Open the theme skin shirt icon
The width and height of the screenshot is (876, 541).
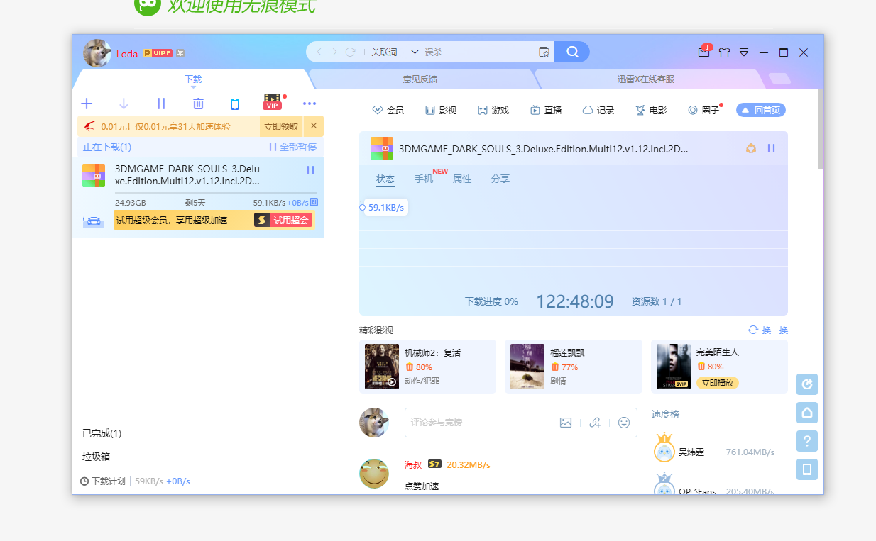click(x=723, y=52)
